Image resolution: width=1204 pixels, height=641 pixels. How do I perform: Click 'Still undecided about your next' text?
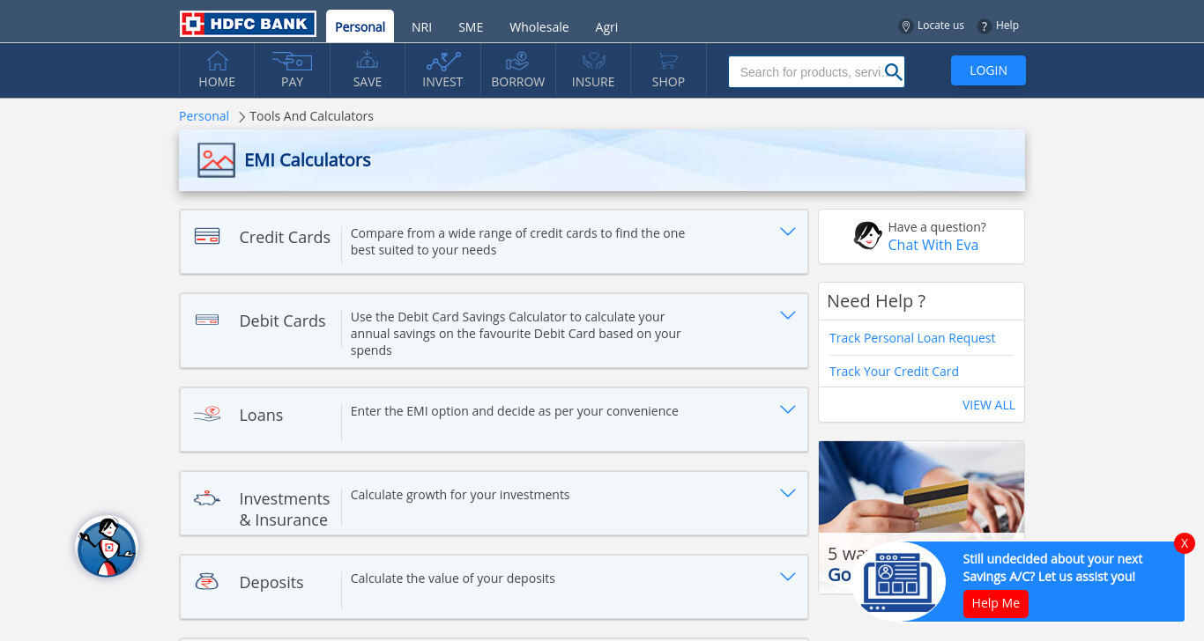1052,559
